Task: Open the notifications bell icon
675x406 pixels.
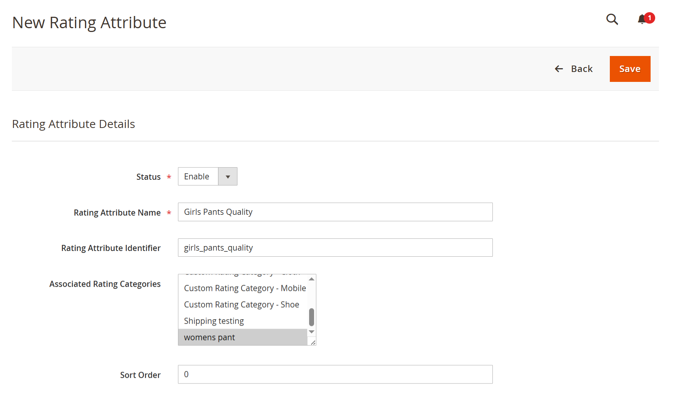Action: coord(642,19)
